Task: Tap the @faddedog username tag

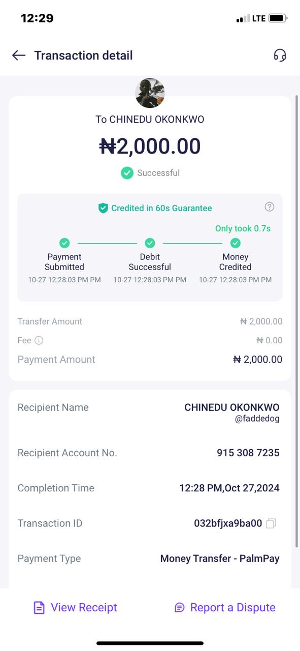Action: coord(257,419)
